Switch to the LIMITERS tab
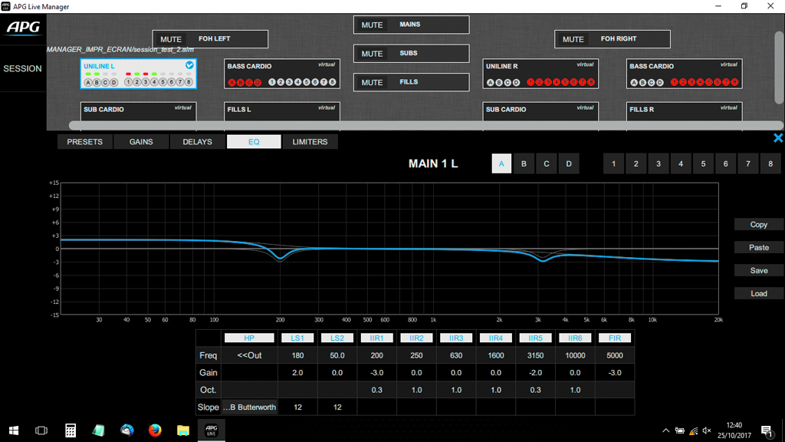Image resolution: width=785 pixels, height=442 pixels. [310, 142]
